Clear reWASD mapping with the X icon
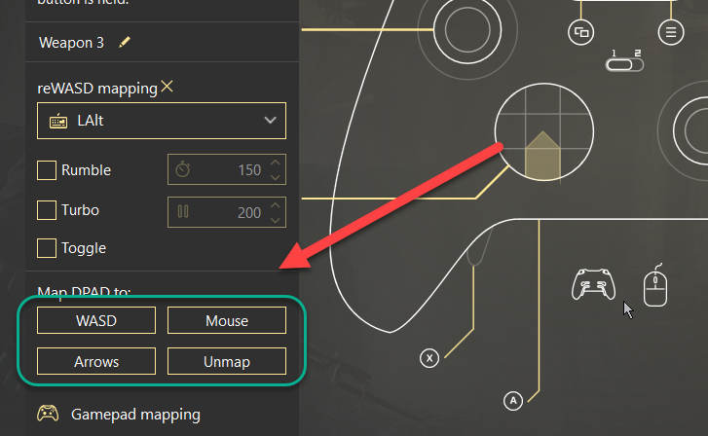 [x=168, y=88]
